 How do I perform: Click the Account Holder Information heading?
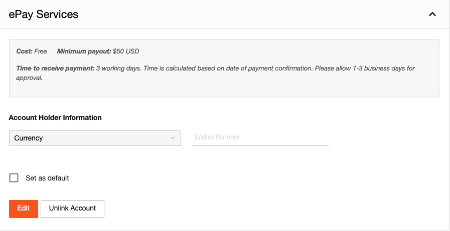(x=55, y=118)
